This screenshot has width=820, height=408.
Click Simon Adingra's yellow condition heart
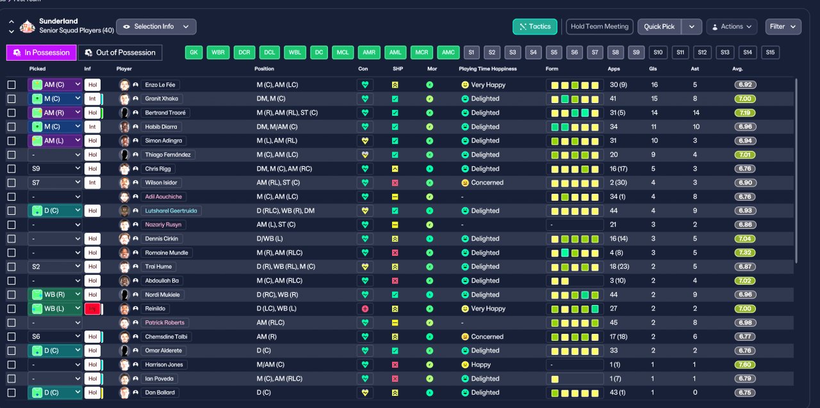[x=365, y=141]
